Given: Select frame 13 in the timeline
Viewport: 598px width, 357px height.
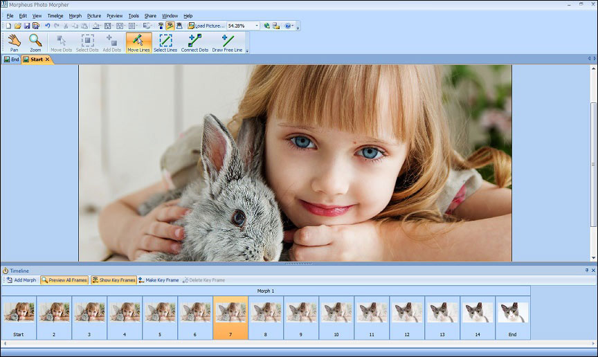Looking at the screenshot, I should coord(442,318).
